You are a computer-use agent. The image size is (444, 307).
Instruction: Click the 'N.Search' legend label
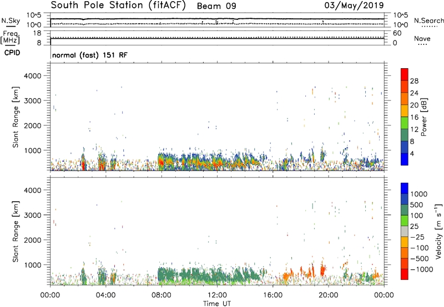tap(429, 21)
